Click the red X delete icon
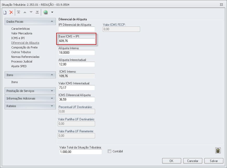 tap(11, 12)
